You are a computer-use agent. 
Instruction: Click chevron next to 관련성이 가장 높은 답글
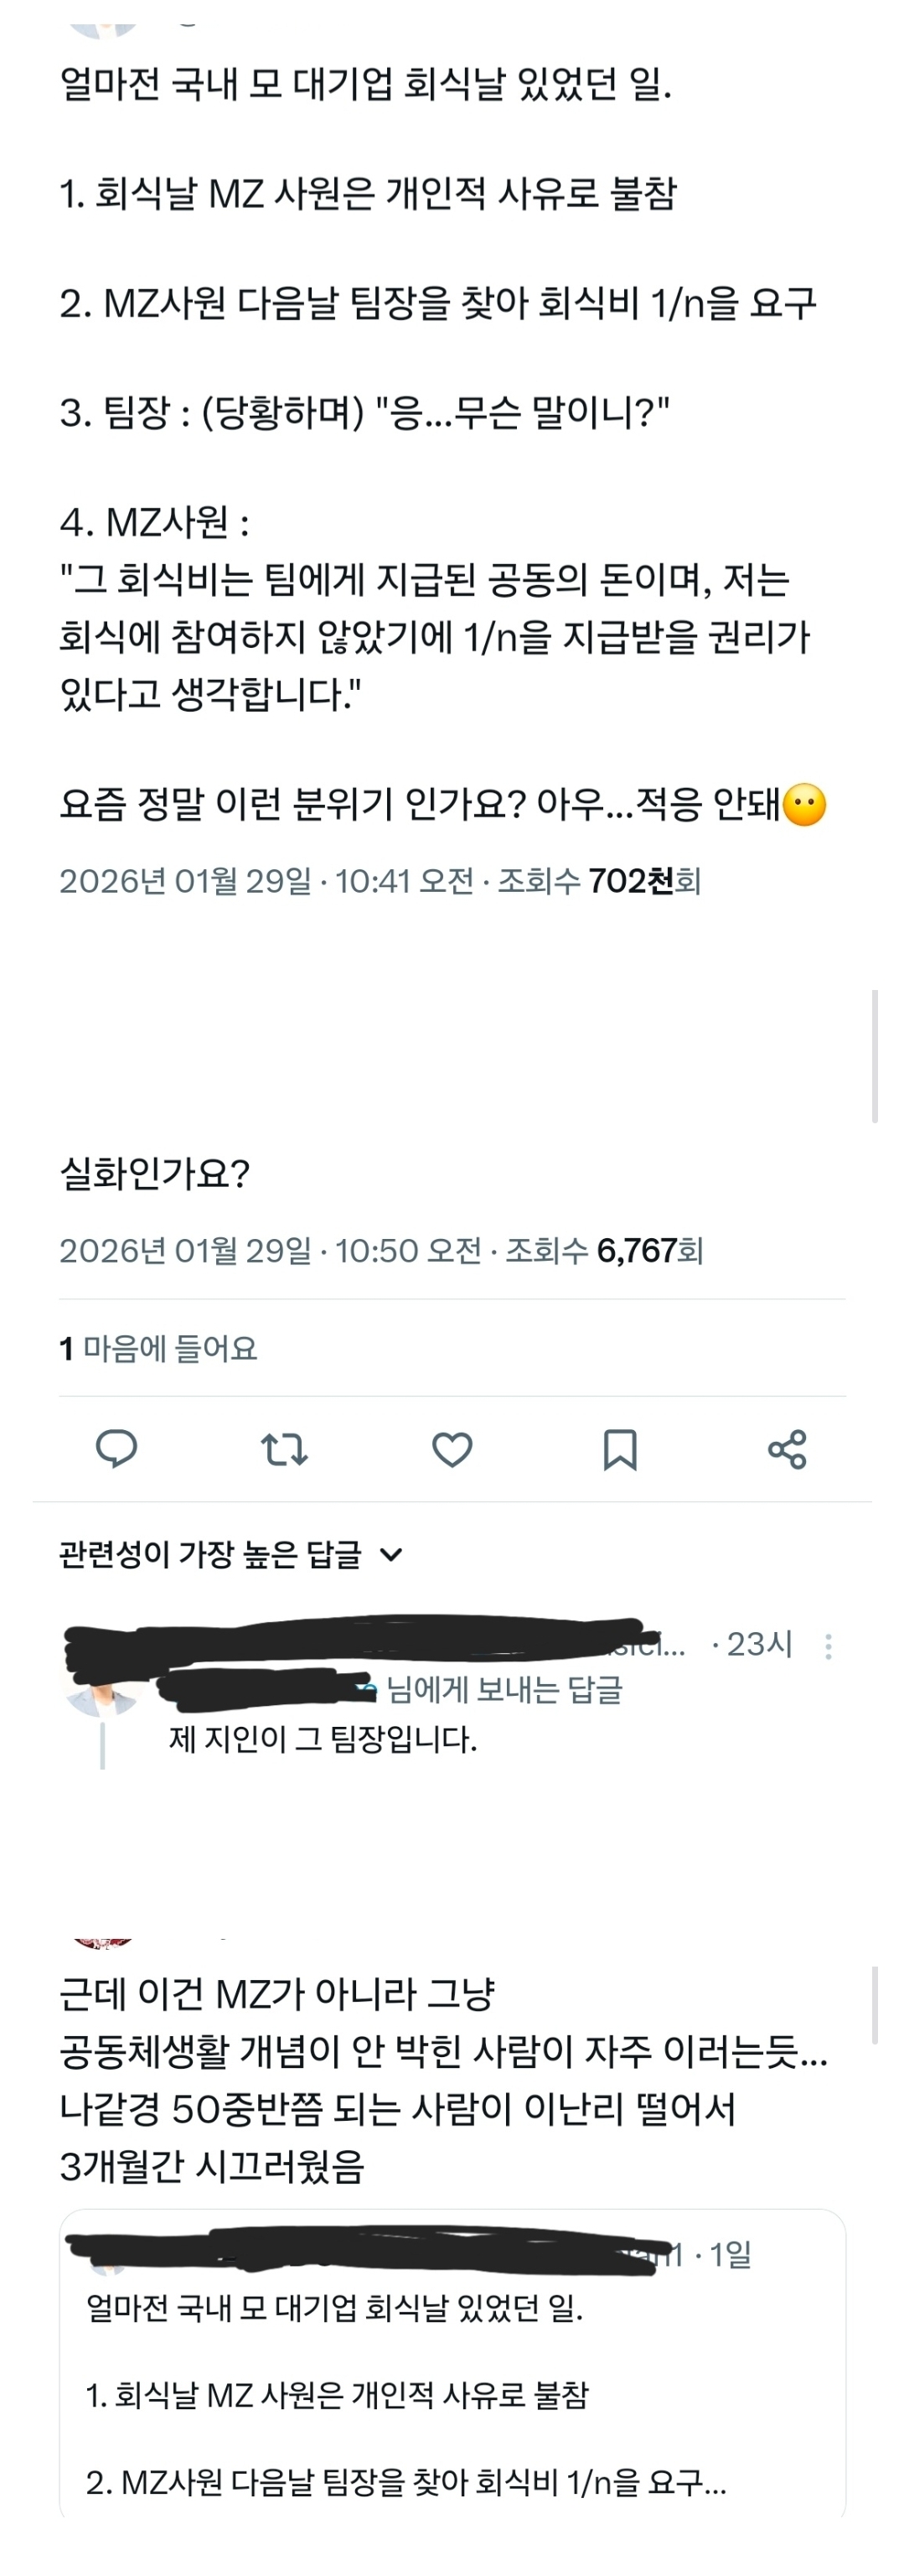point(392,1554)
